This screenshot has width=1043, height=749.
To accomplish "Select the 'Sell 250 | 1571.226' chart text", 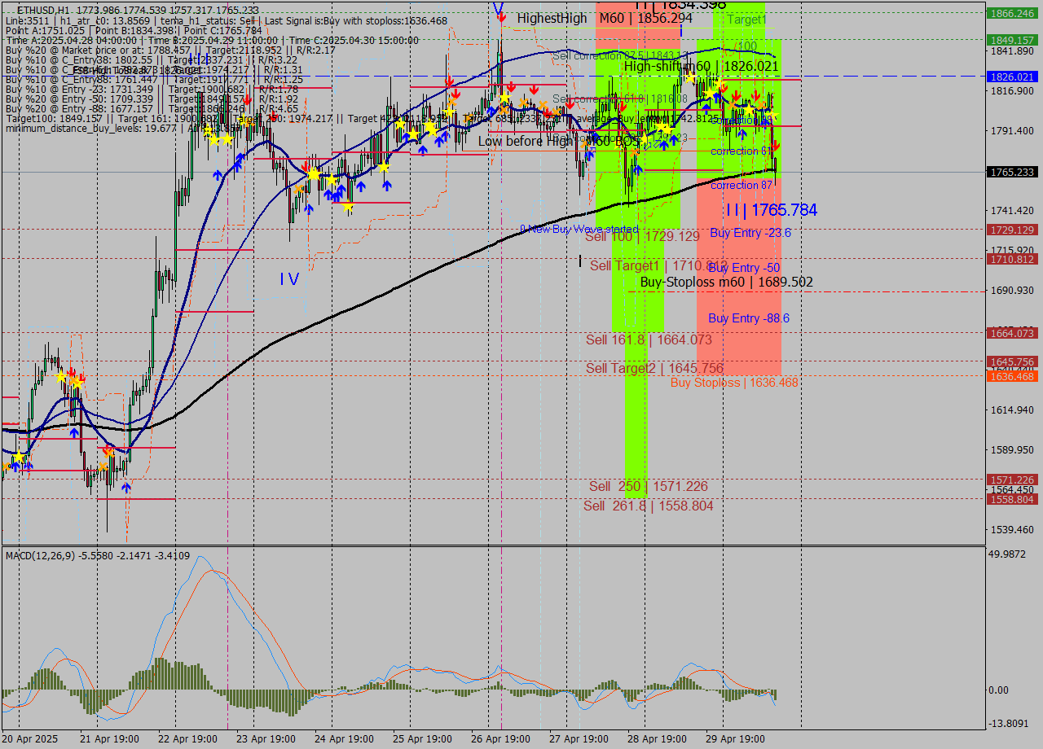I will [648, 487].
